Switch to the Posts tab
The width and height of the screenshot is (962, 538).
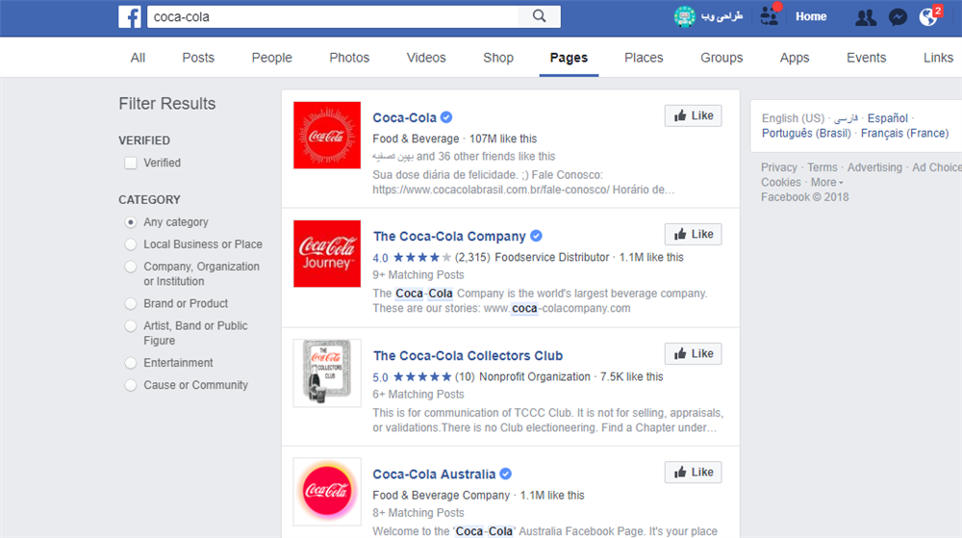pos(198,58)
